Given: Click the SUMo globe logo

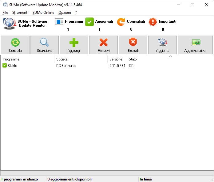Looking at the screenshot, I should [x=9, y=24].
